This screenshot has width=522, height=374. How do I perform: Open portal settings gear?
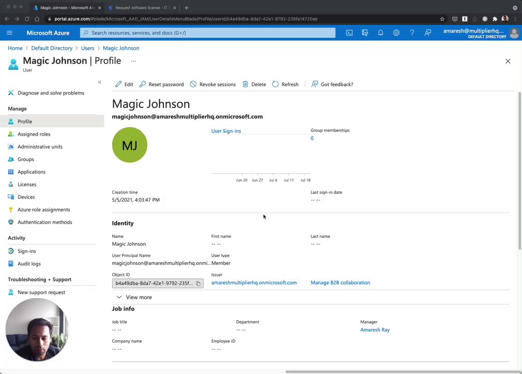396,33
